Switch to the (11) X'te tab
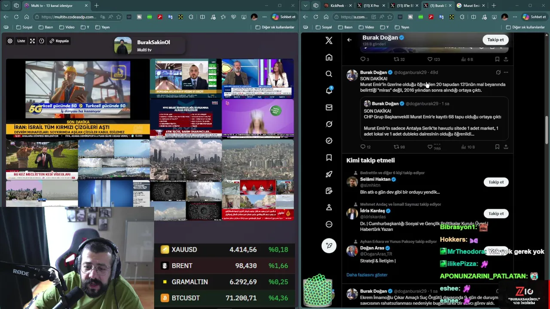This screenshot has width=550, height=309. tap(404, 6)
